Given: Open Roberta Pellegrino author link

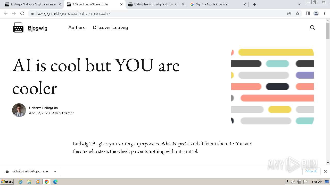Looking at the screenshot, I should tap(43, 108).
